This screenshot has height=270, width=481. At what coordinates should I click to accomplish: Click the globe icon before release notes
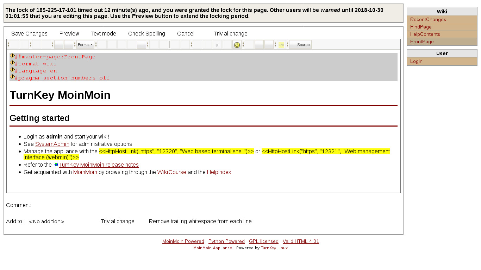click(56, 165)
